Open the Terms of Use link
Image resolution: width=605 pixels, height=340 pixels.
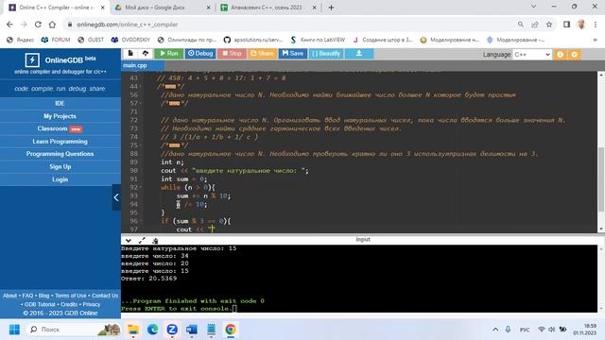pos(71,296)
